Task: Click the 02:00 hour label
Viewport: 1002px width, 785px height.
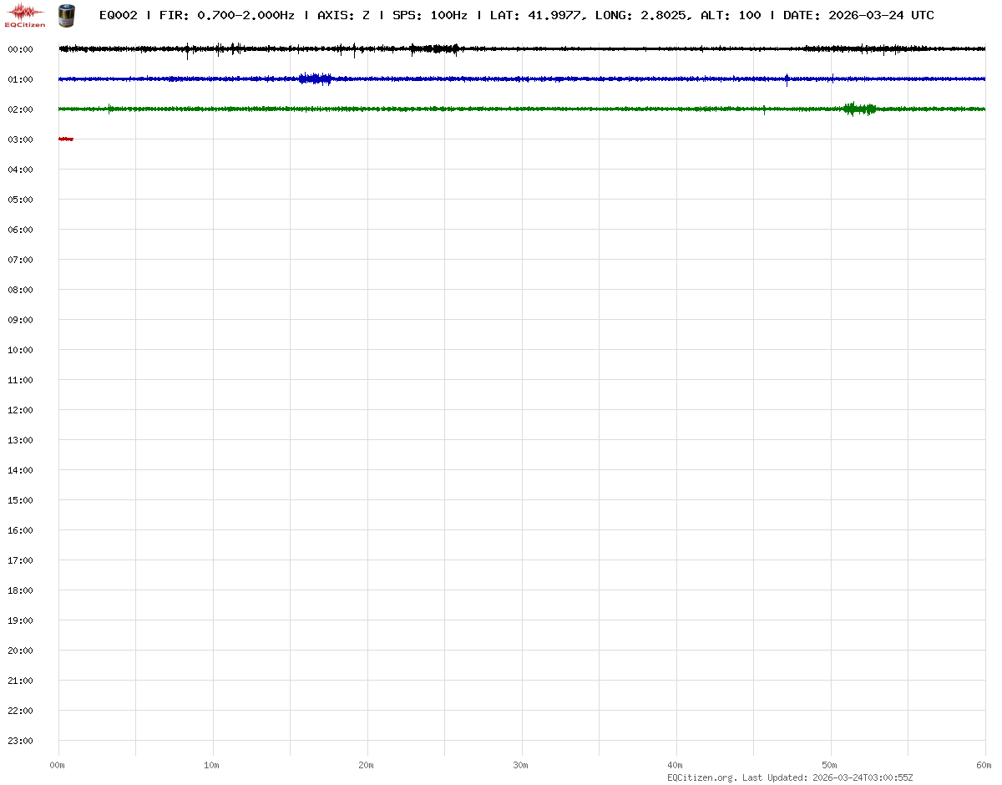Action: (x=20, y=109)
